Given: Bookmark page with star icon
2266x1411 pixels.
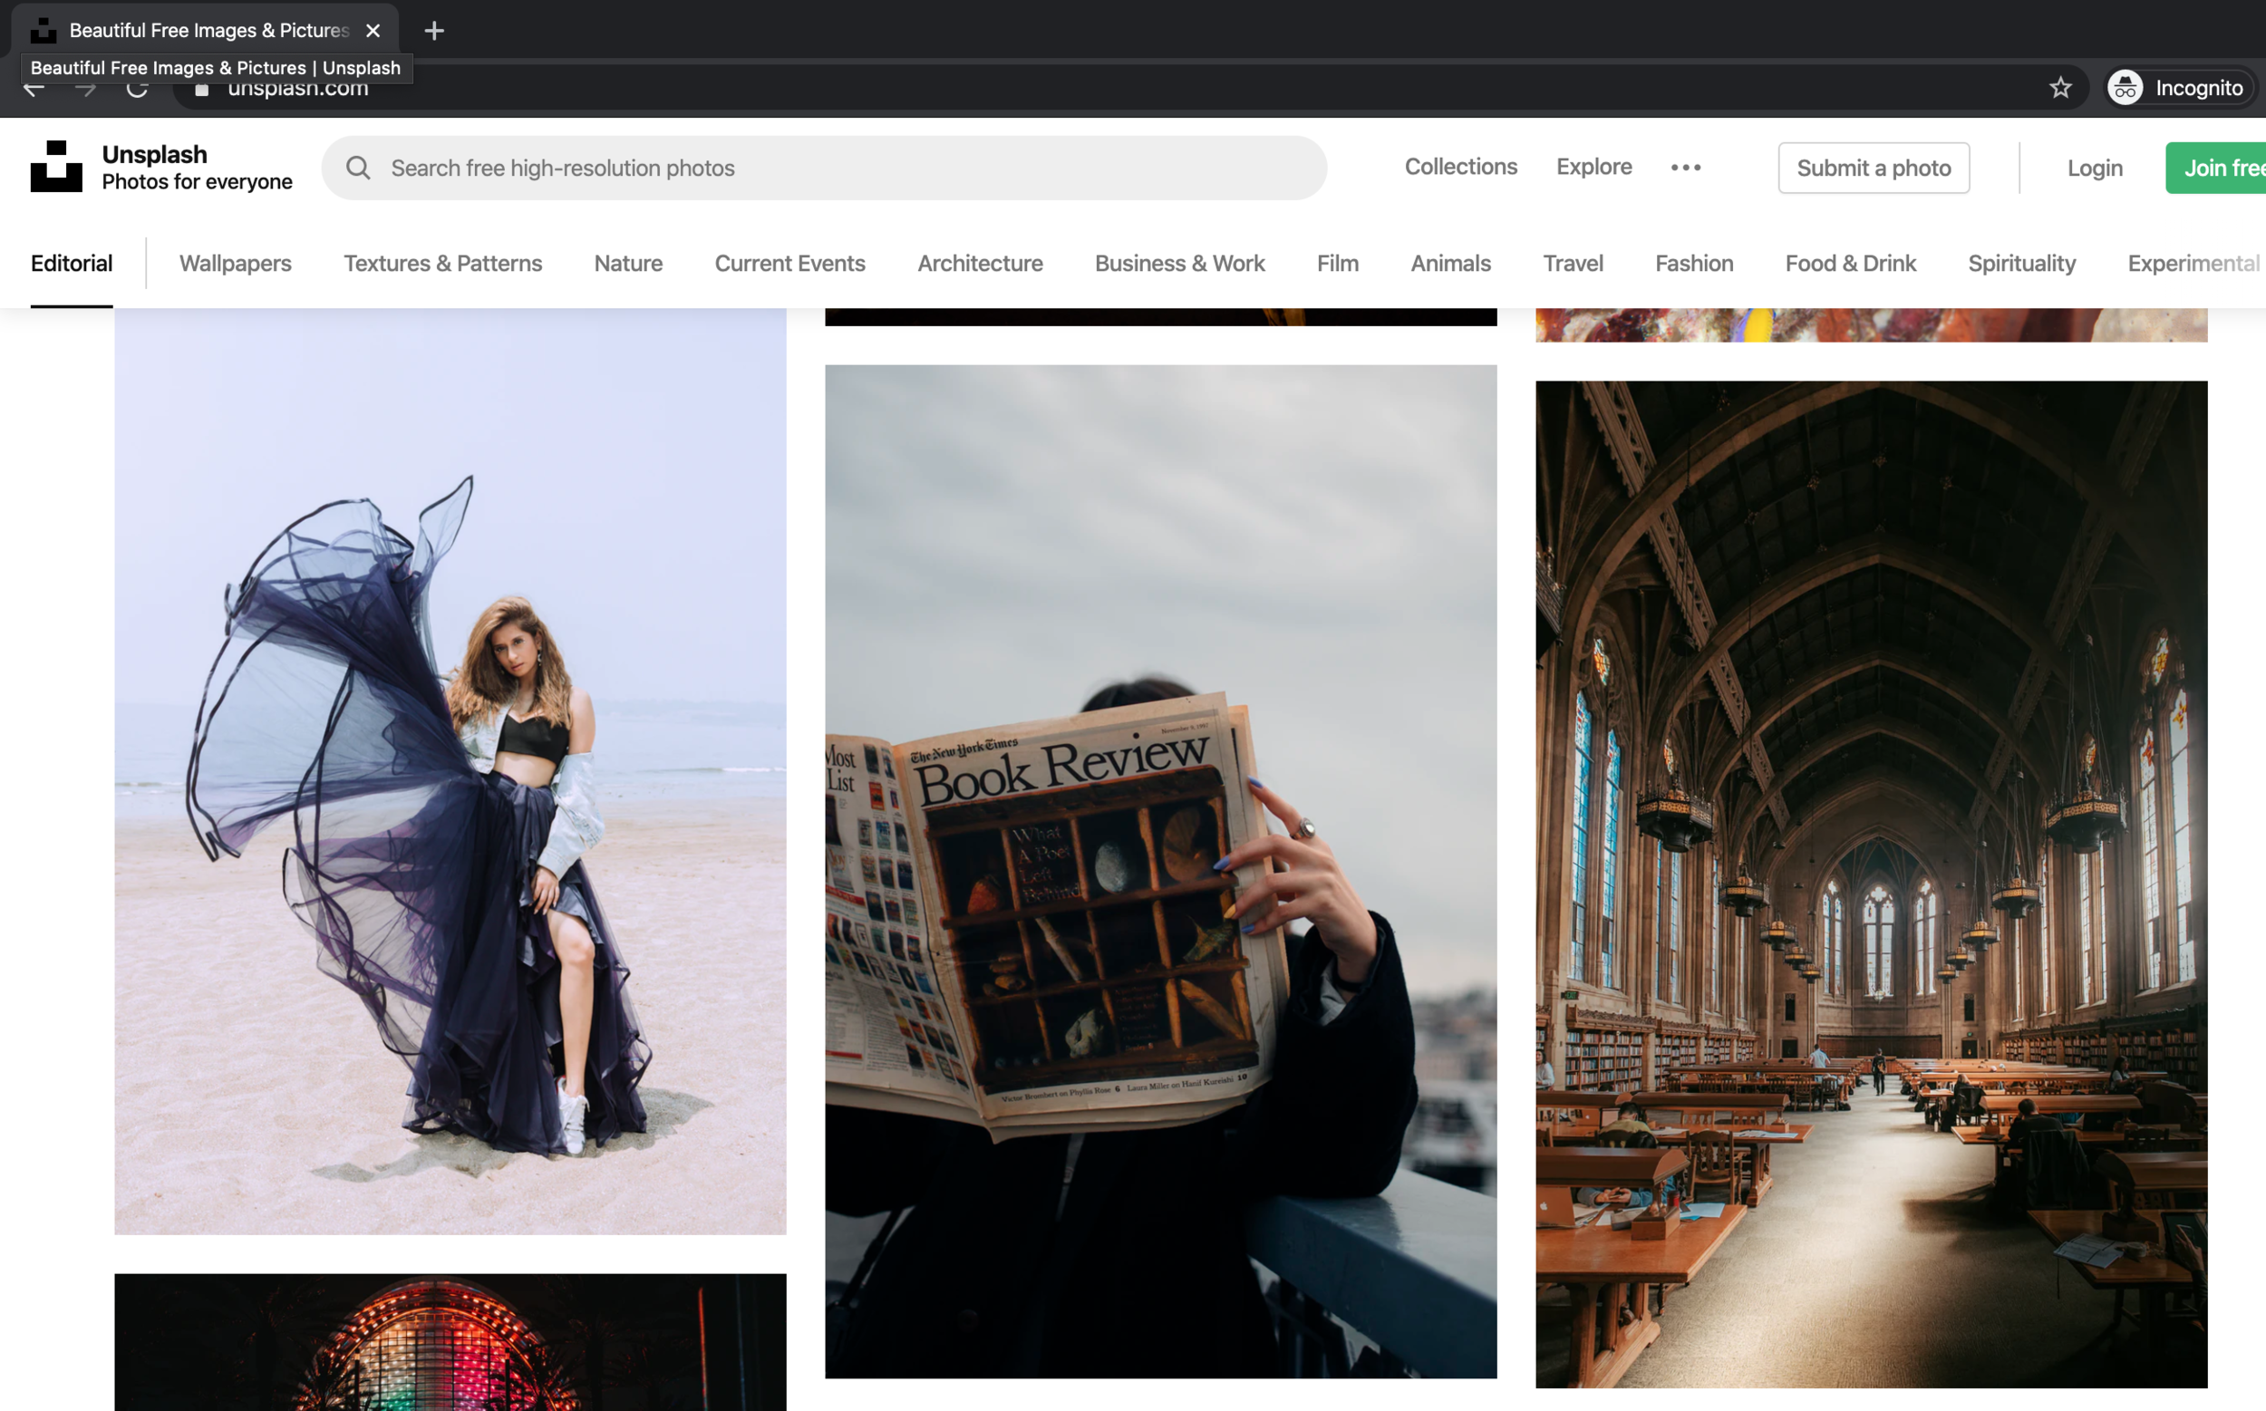Looking at the screenshot, I should 2059,88.
